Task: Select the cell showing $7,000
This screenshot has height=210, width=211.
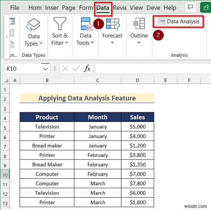Action: tap(137, 174)
